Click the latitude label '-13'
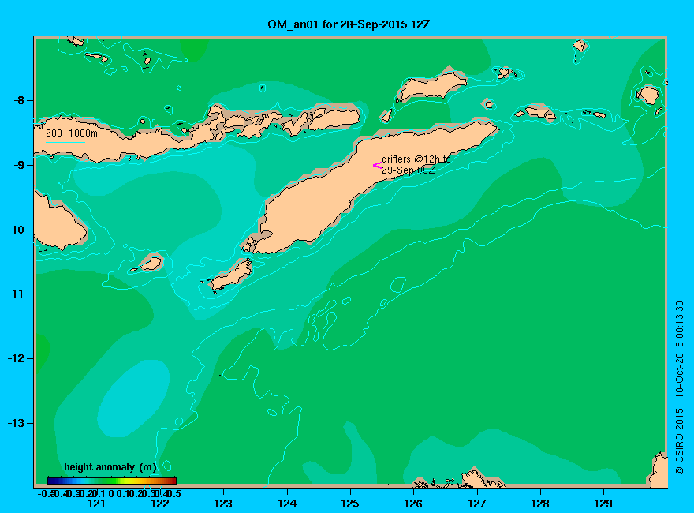The width and height of the screenshot is (694, 513). (x=16, y=423)
